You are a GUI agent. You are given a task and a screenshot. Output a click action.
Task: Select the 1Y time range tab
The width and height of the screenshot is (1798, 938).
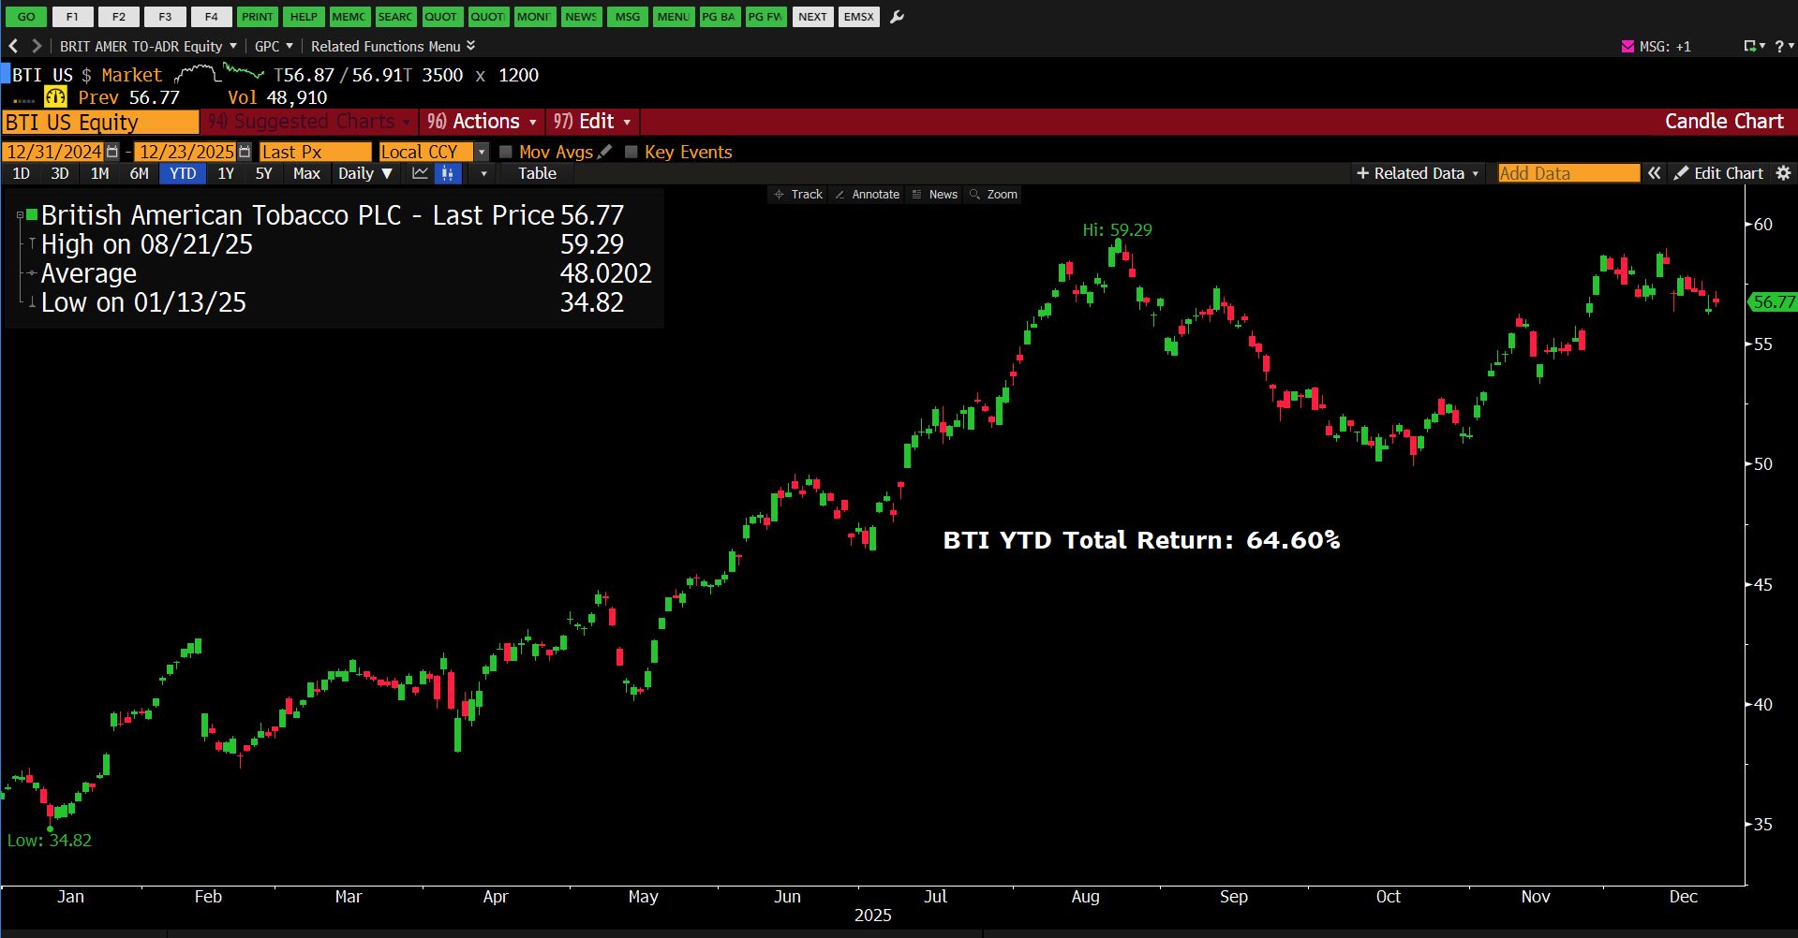point(226,173)
